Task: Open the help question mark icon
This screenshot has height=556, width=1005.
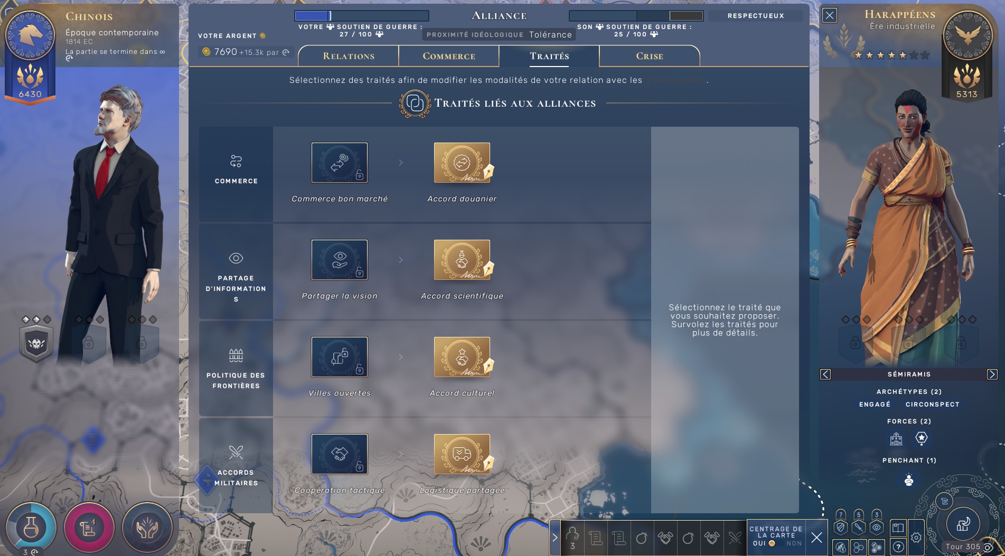Action: coord(898,548)
